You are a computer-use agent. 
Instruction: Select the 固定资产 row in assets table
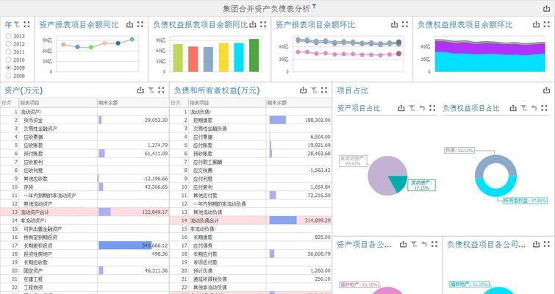pyautogui.click(x=85, y=270)
